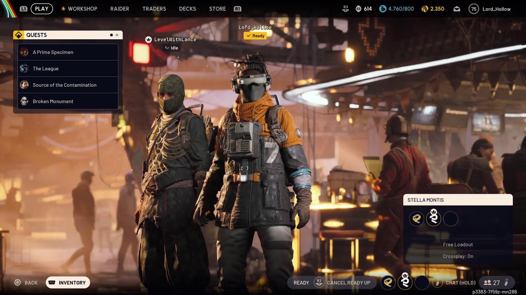
Task: Go to the Traders tab
Action: click(154, 9)
